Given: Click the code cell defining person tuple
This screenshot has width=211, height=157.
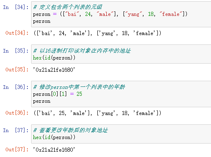Looking at the screenshot, I should click(121, 14).
